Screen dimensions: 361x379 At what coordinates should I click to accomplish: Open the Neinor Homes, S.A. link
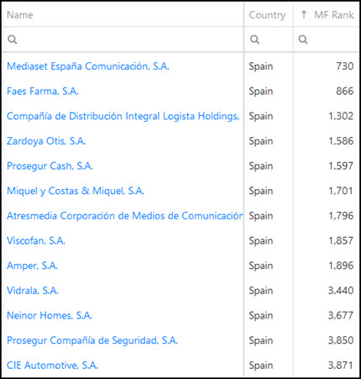point(50,316)
